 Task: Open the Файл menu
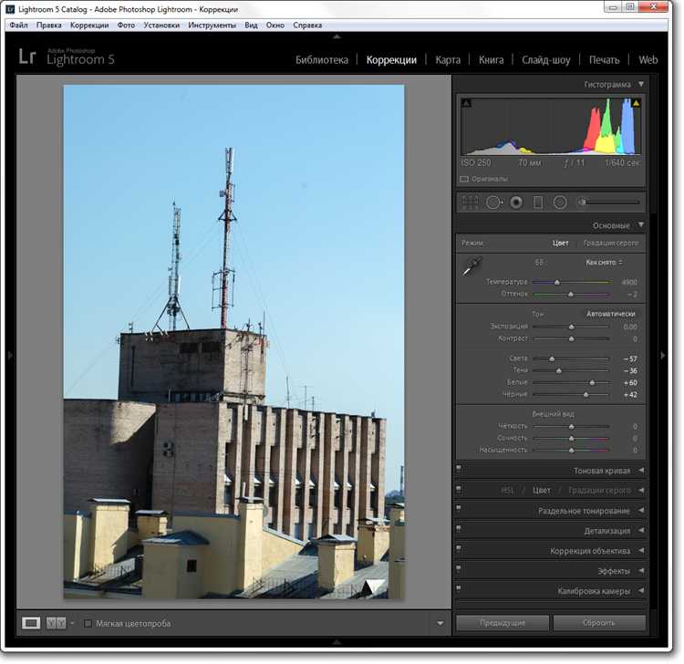[19, 25]
